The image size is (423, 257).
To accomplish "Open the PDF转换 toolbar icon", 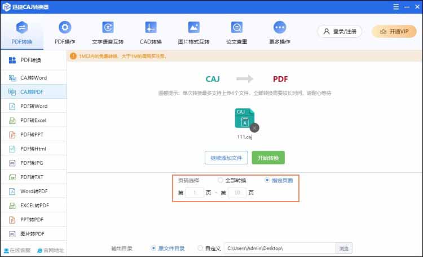I will (22, 27).
